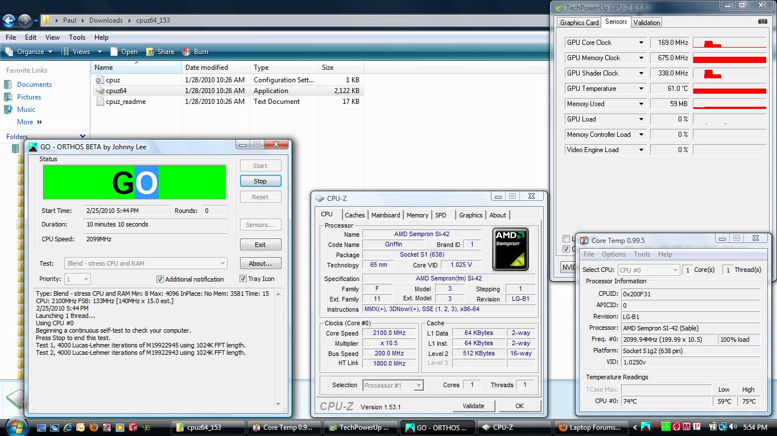This screenshot has height=436, width=777.
Task: Click the Explorer address bar path
Action: [296, 20]
